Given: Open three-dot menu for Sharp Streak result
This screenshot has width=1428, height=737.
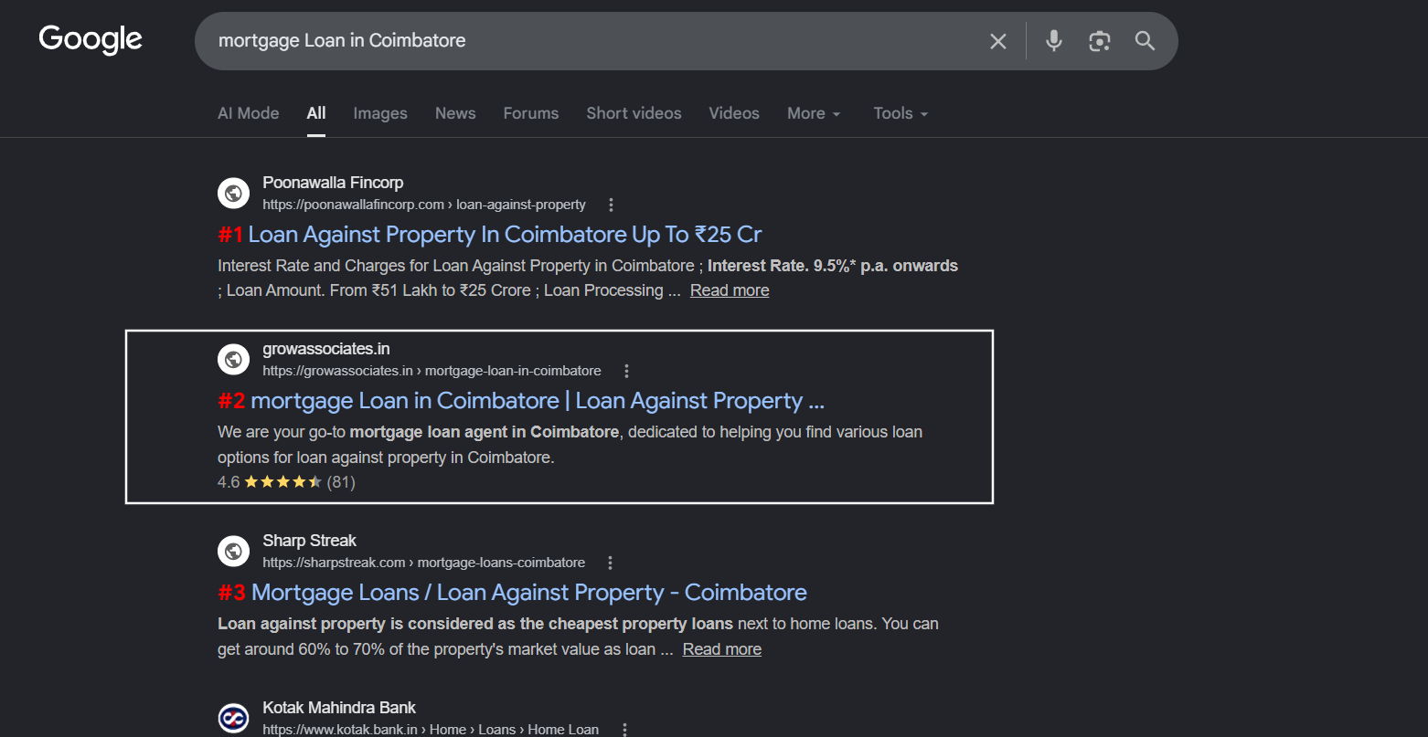Looking at the screenshot, I should (611, 563).
